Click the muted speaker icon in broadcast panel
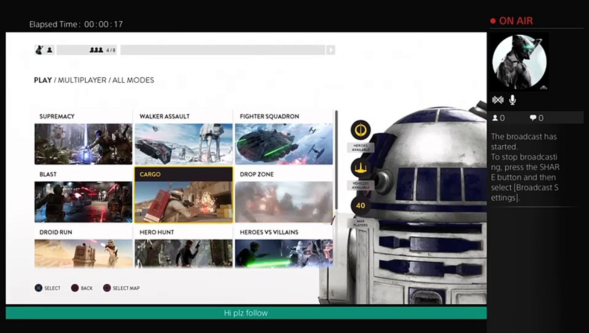589x333 pixels. (x=497, y=100)
